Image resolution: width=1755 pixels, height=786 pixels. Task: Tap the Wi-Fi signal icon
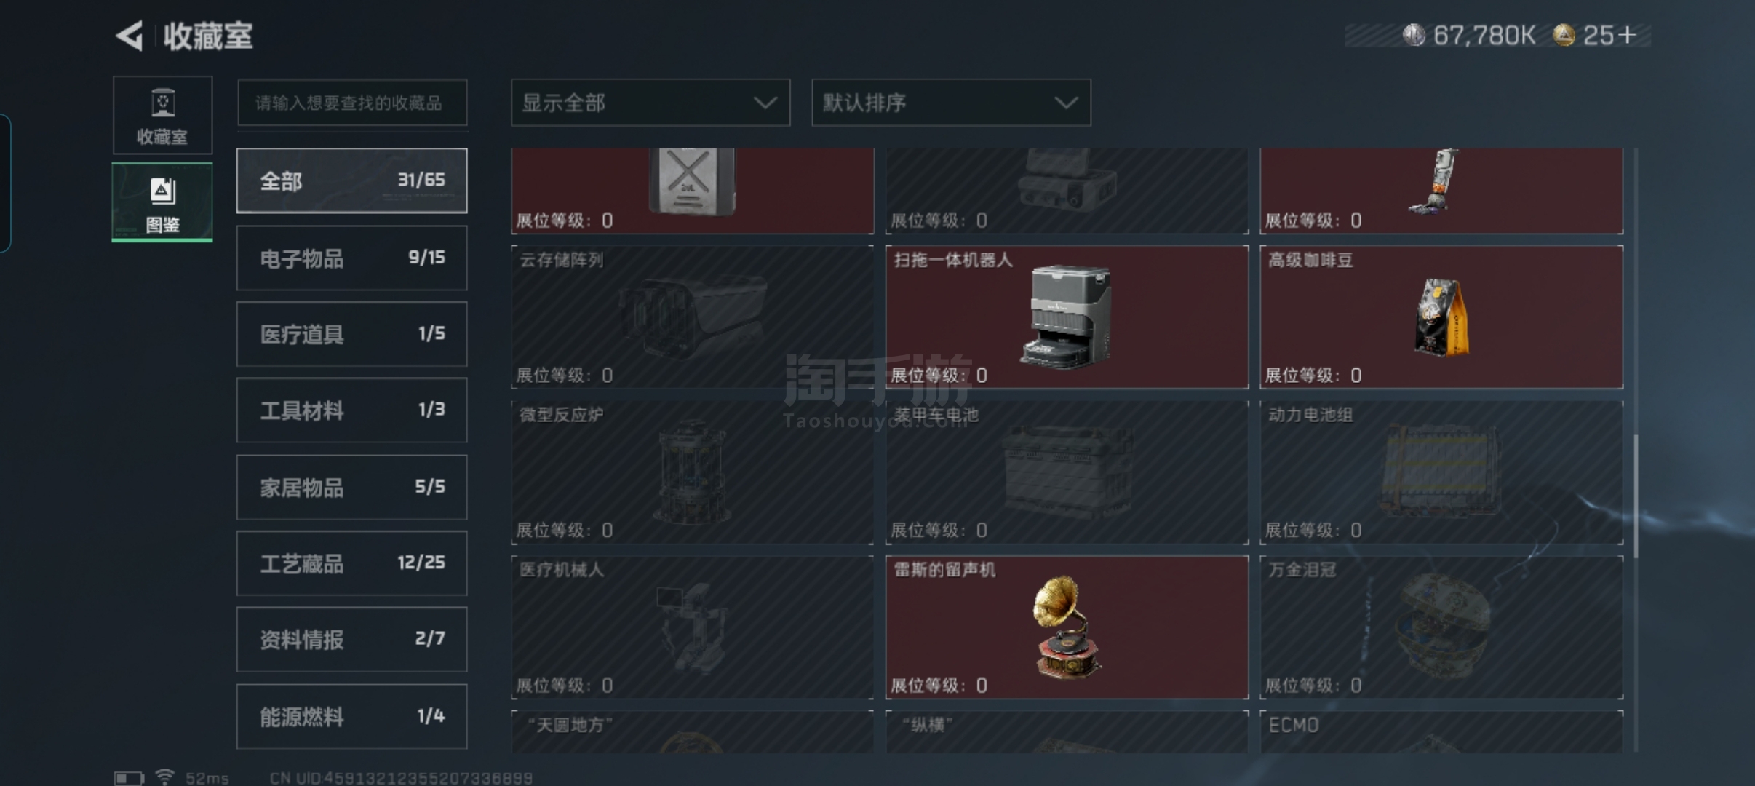(165, 777)
